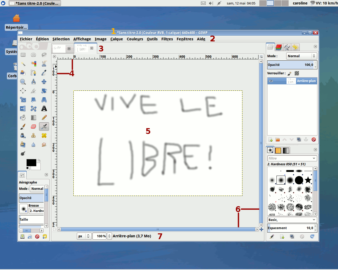
Task: Switch to the GIMP image tab
Action: (59, 48)
